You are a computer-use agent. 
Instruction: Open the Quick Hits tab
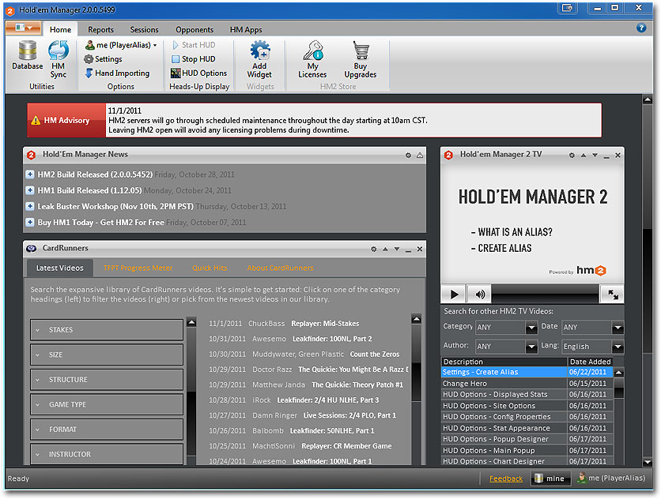click(x=210, y=268)
